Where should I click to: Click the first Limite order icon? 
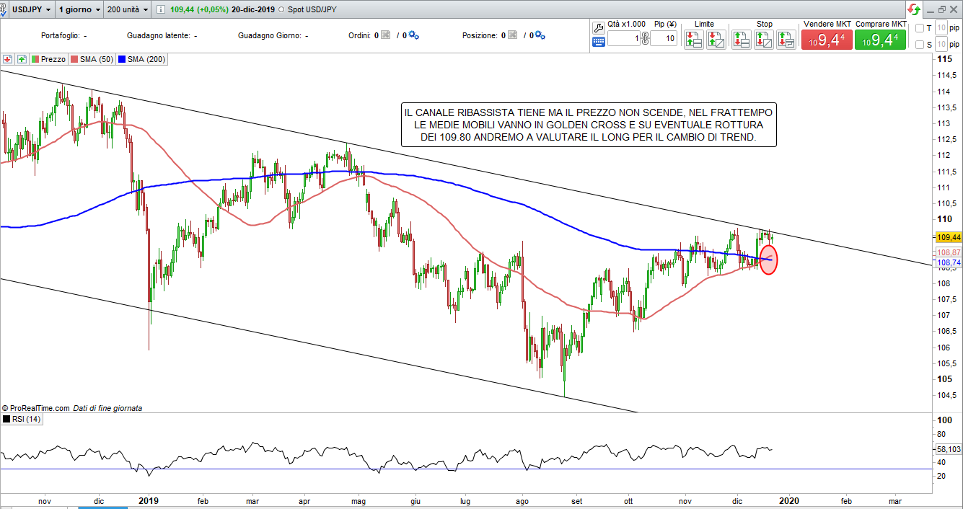(693, 40)
